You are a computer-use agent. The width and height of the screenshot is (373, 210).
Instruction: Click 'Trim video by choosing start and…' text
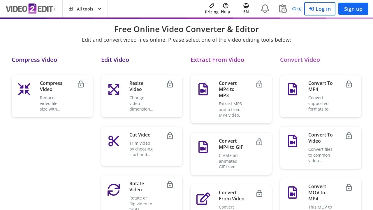[141, 149]
